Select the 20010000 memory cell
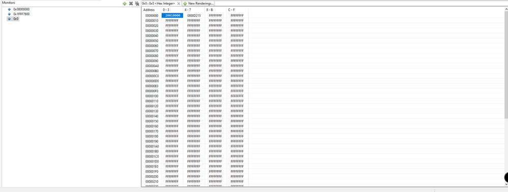 pyautogui.click(x=172, y=15)
